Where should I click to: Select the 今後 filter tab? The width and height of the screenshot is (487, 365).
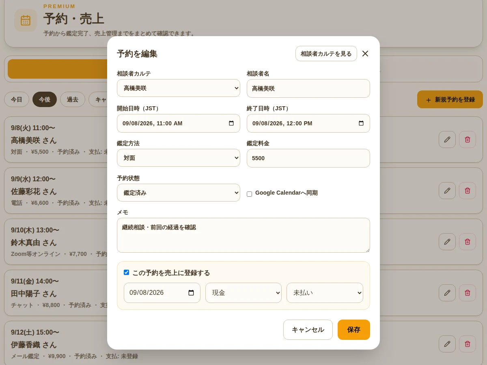tap(45, 99)
